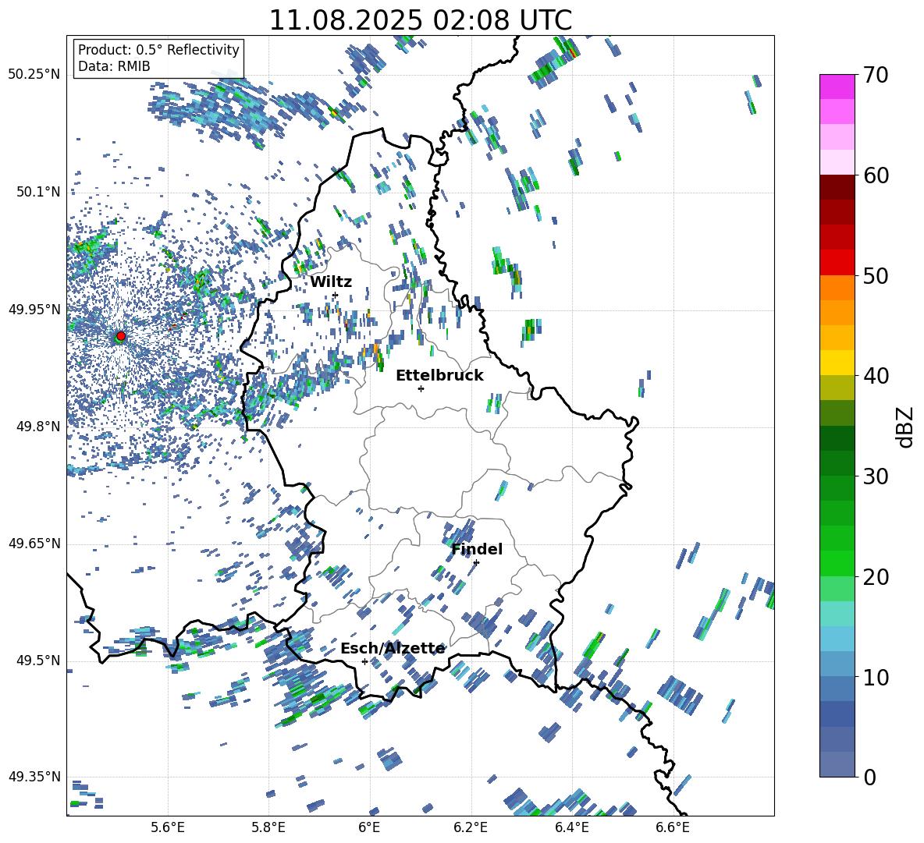This screenshot has width=924, height=843.
Task: Click the yellow colorbar segment above 40
Action: tap(837, 363)
